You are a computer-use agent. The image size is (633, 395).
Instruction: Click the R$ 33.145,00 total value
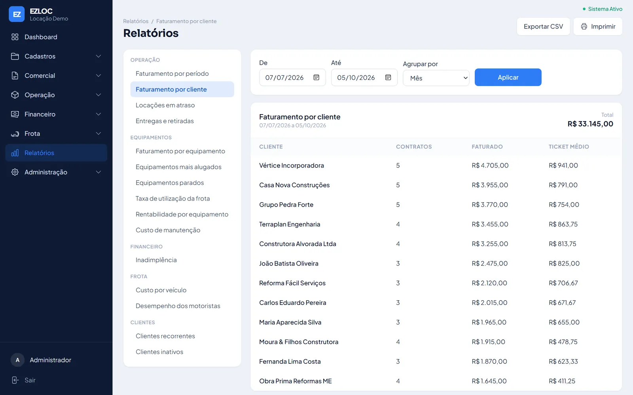(590, 124)
